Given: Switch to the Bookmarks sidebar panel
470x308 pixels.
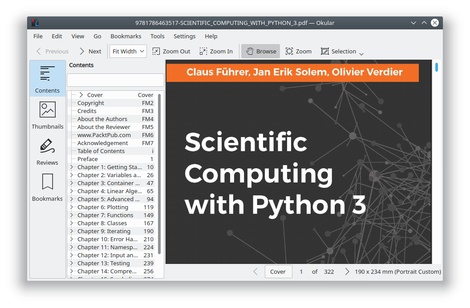Looking at the screenshot, I should tap(47, 187).
